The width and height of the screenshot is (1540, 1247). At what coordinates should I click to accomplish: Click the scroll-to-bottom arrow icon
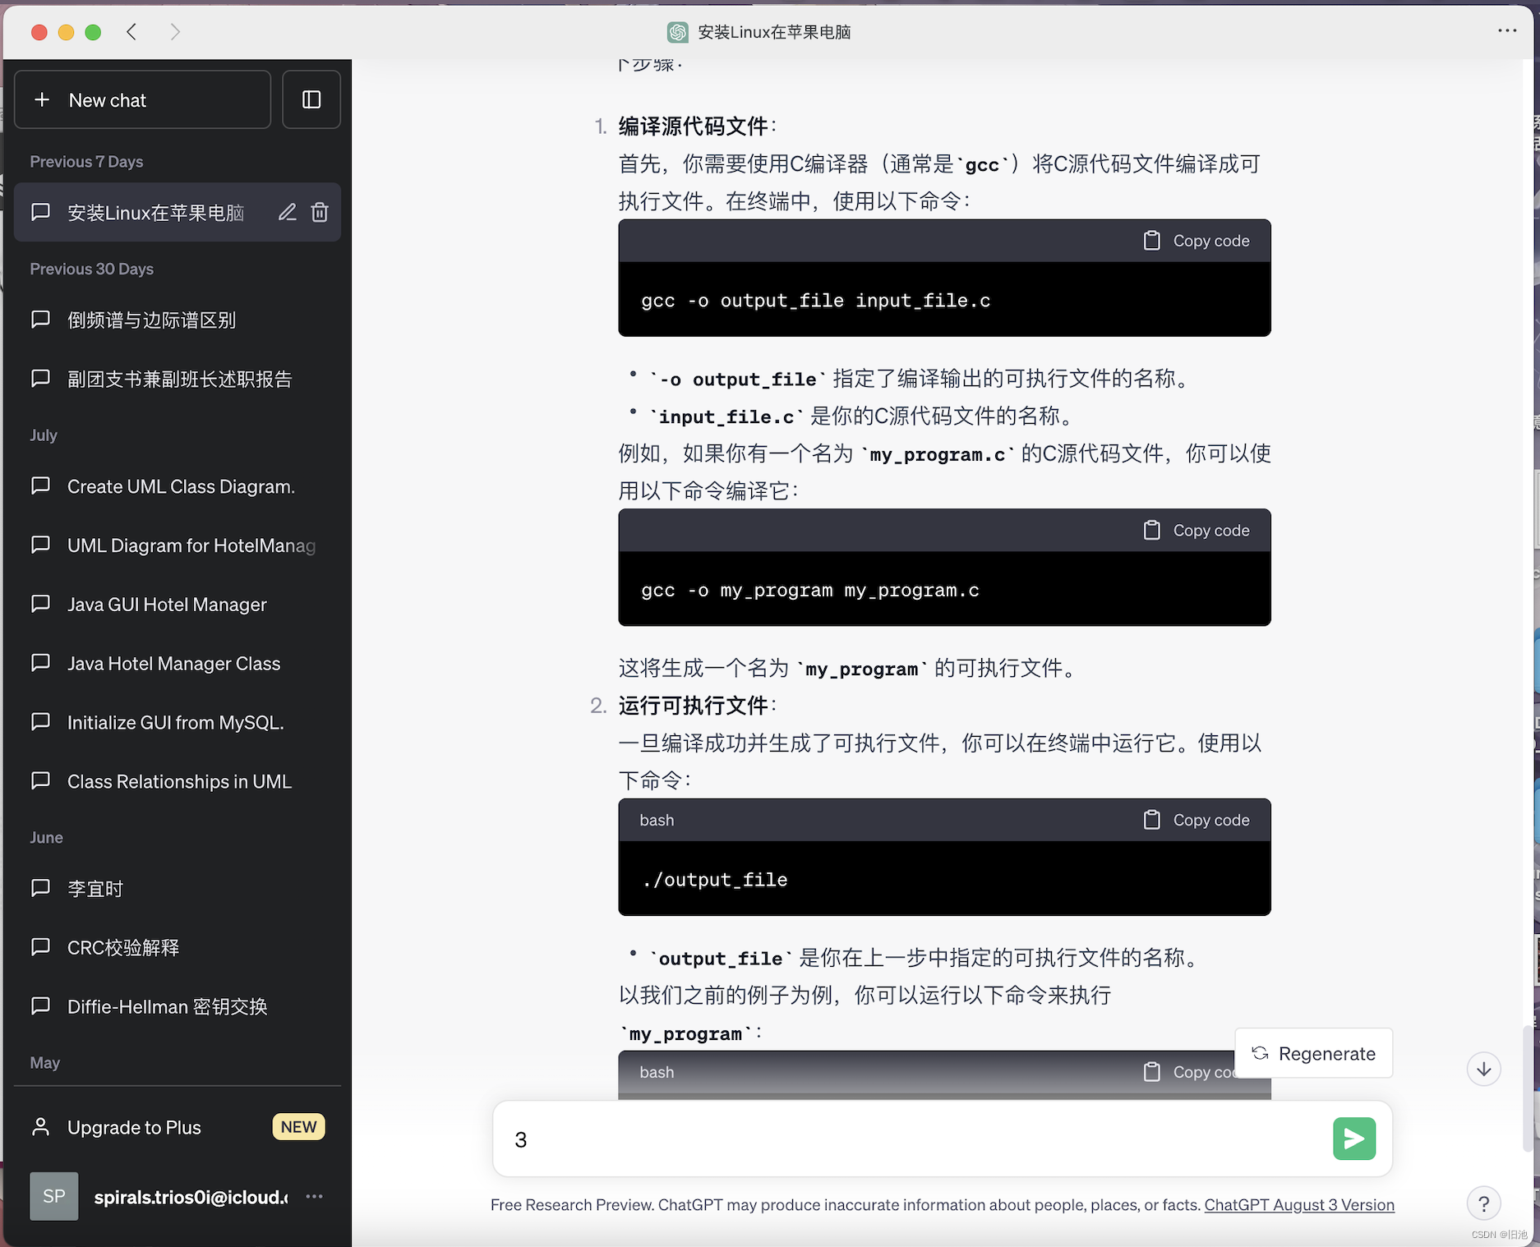tap(1483, 1069)
